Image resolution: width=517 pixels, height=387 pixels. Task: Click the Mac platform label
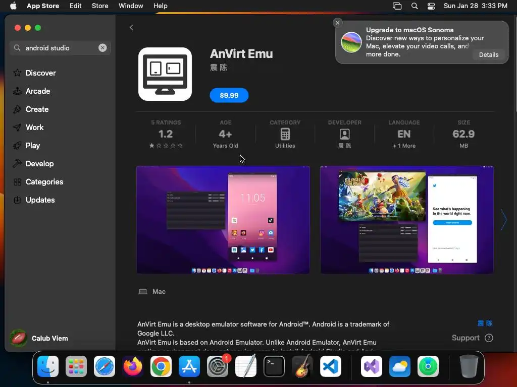pyautogui.click(x=159, y=292)
